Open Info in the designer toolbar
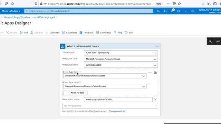 click(x=129, y=33)
